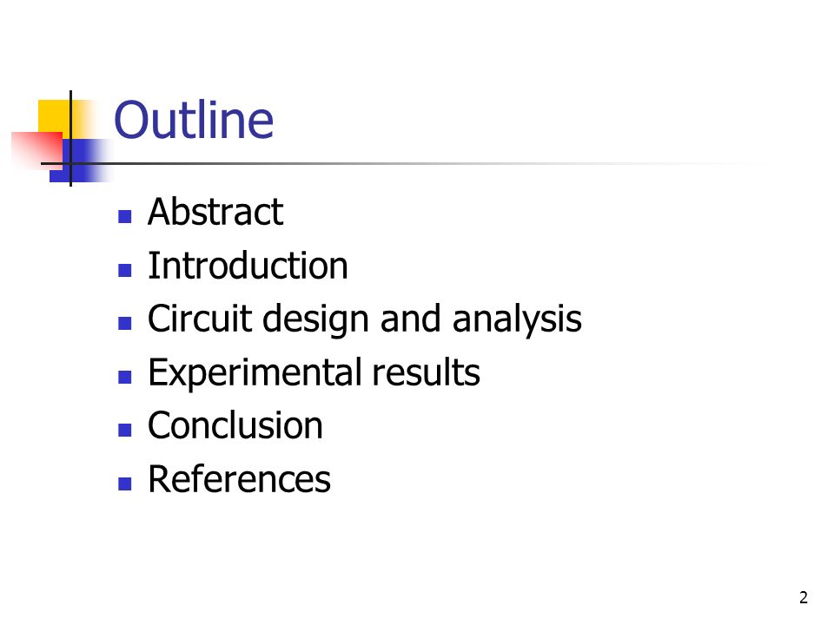Click the blue bullet beside Introduction
Screen dimensions: 834x625
click(x=124, y=271)
